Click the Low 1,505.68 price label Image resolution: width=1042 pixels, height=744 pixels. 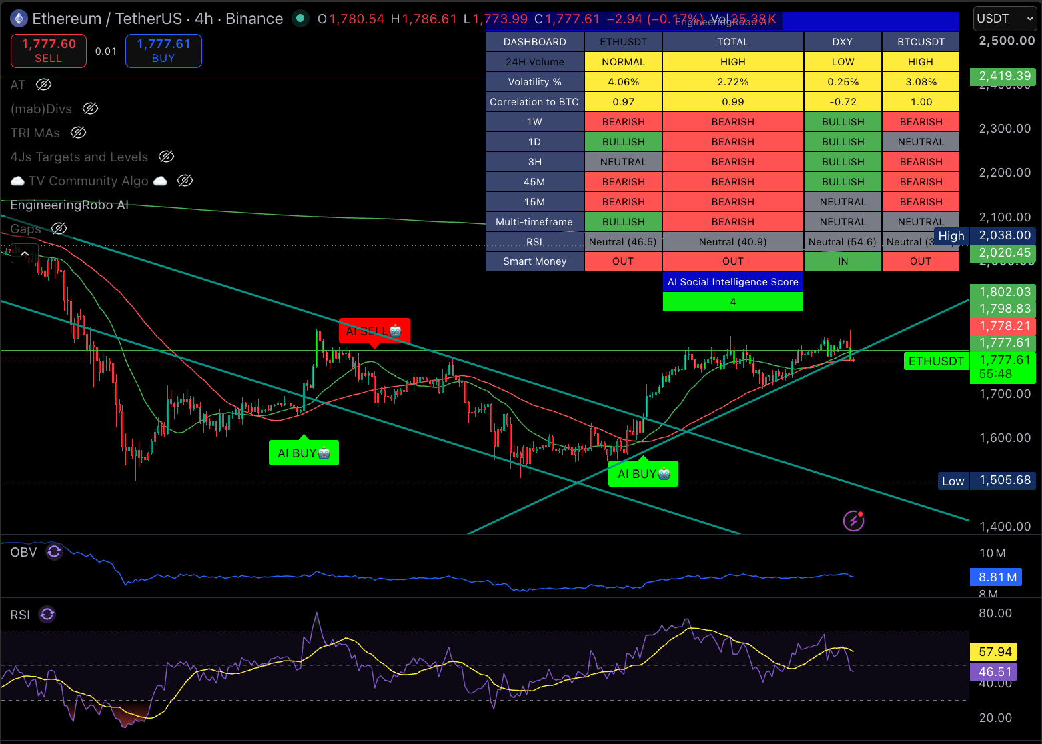pyautogui.click(x=987, y=481)
